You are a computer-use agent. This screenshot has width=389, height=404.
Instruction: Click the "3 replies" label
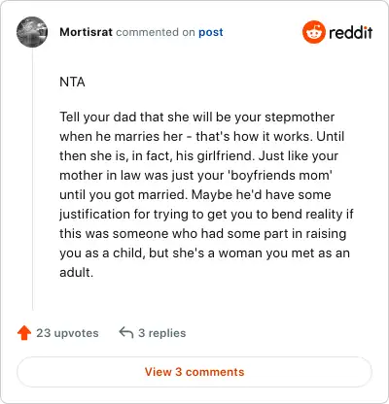coord(162,333)
